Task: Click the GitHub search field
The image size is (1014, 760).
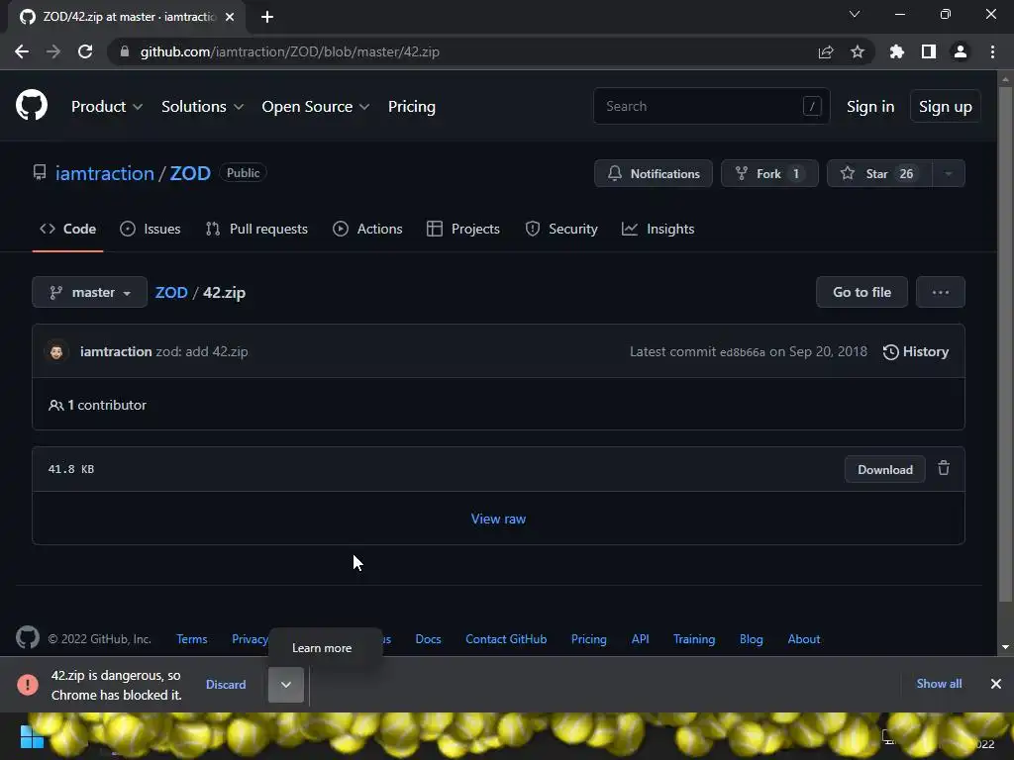Action: tap(711, 106)
